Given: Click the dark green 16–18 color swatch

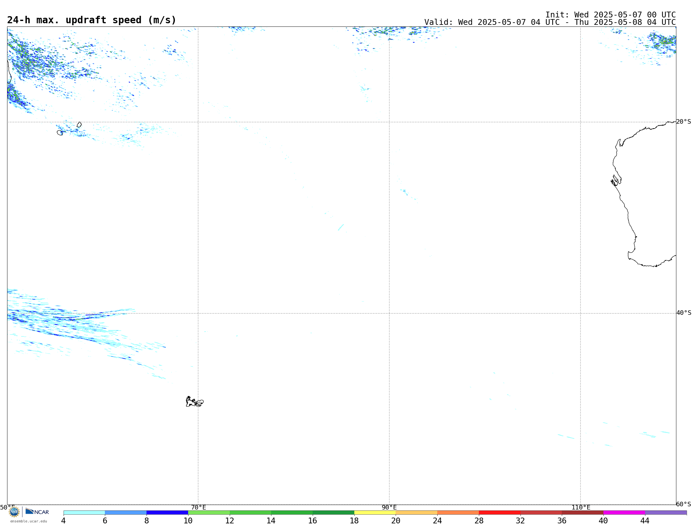Looking at the screenshot, I should [x=333, y=512].
